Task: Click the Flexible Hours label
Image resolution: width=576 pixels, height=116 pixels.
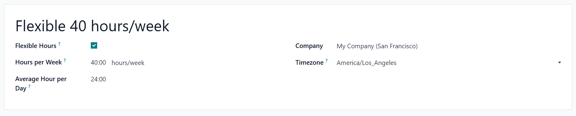Action: (x=36, y=46)
